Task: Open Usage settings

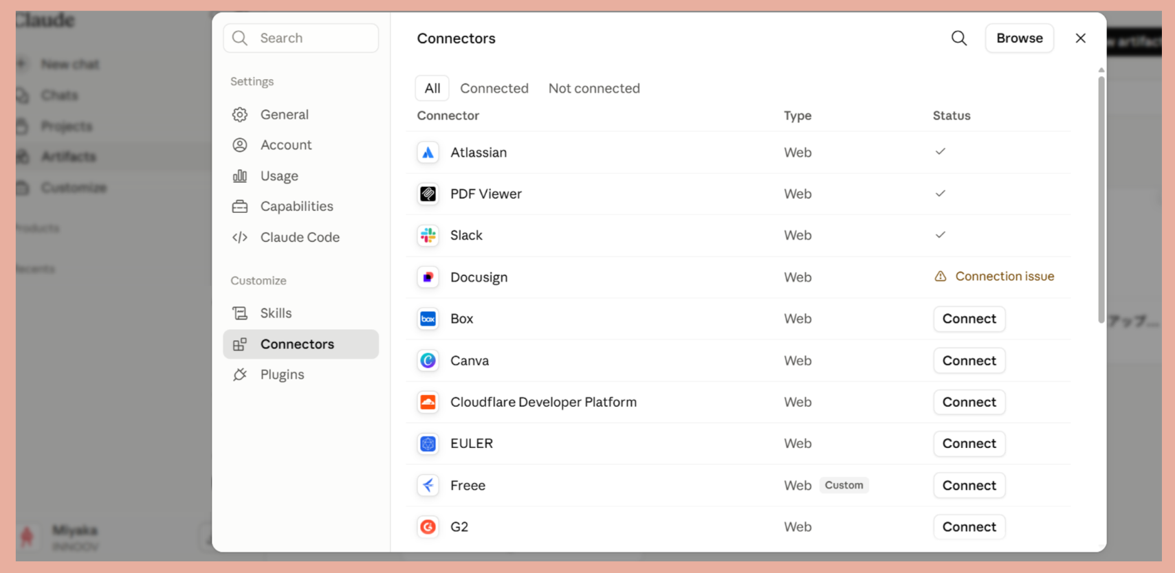Action: 301,176
